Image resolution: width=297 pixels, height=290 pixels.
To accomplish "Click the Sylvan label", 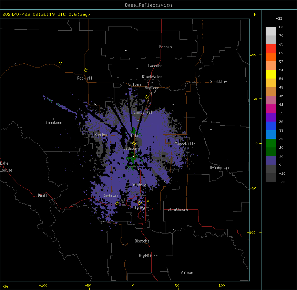I will click(x=134, y=84).
